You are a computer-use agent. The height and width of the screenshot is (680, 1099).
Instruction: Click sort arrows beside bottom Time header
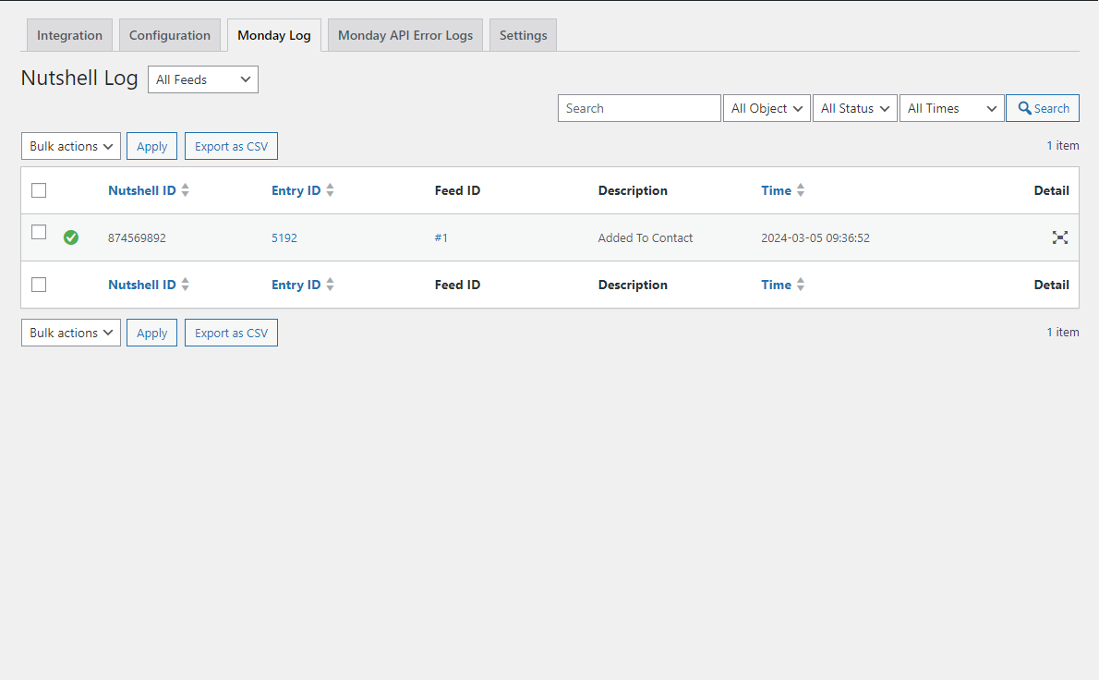801,285
